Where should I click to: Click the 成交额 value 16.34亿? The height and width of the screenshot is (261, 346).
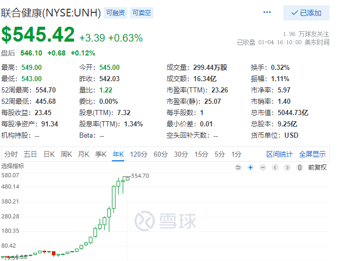click(x=205, y=79)
